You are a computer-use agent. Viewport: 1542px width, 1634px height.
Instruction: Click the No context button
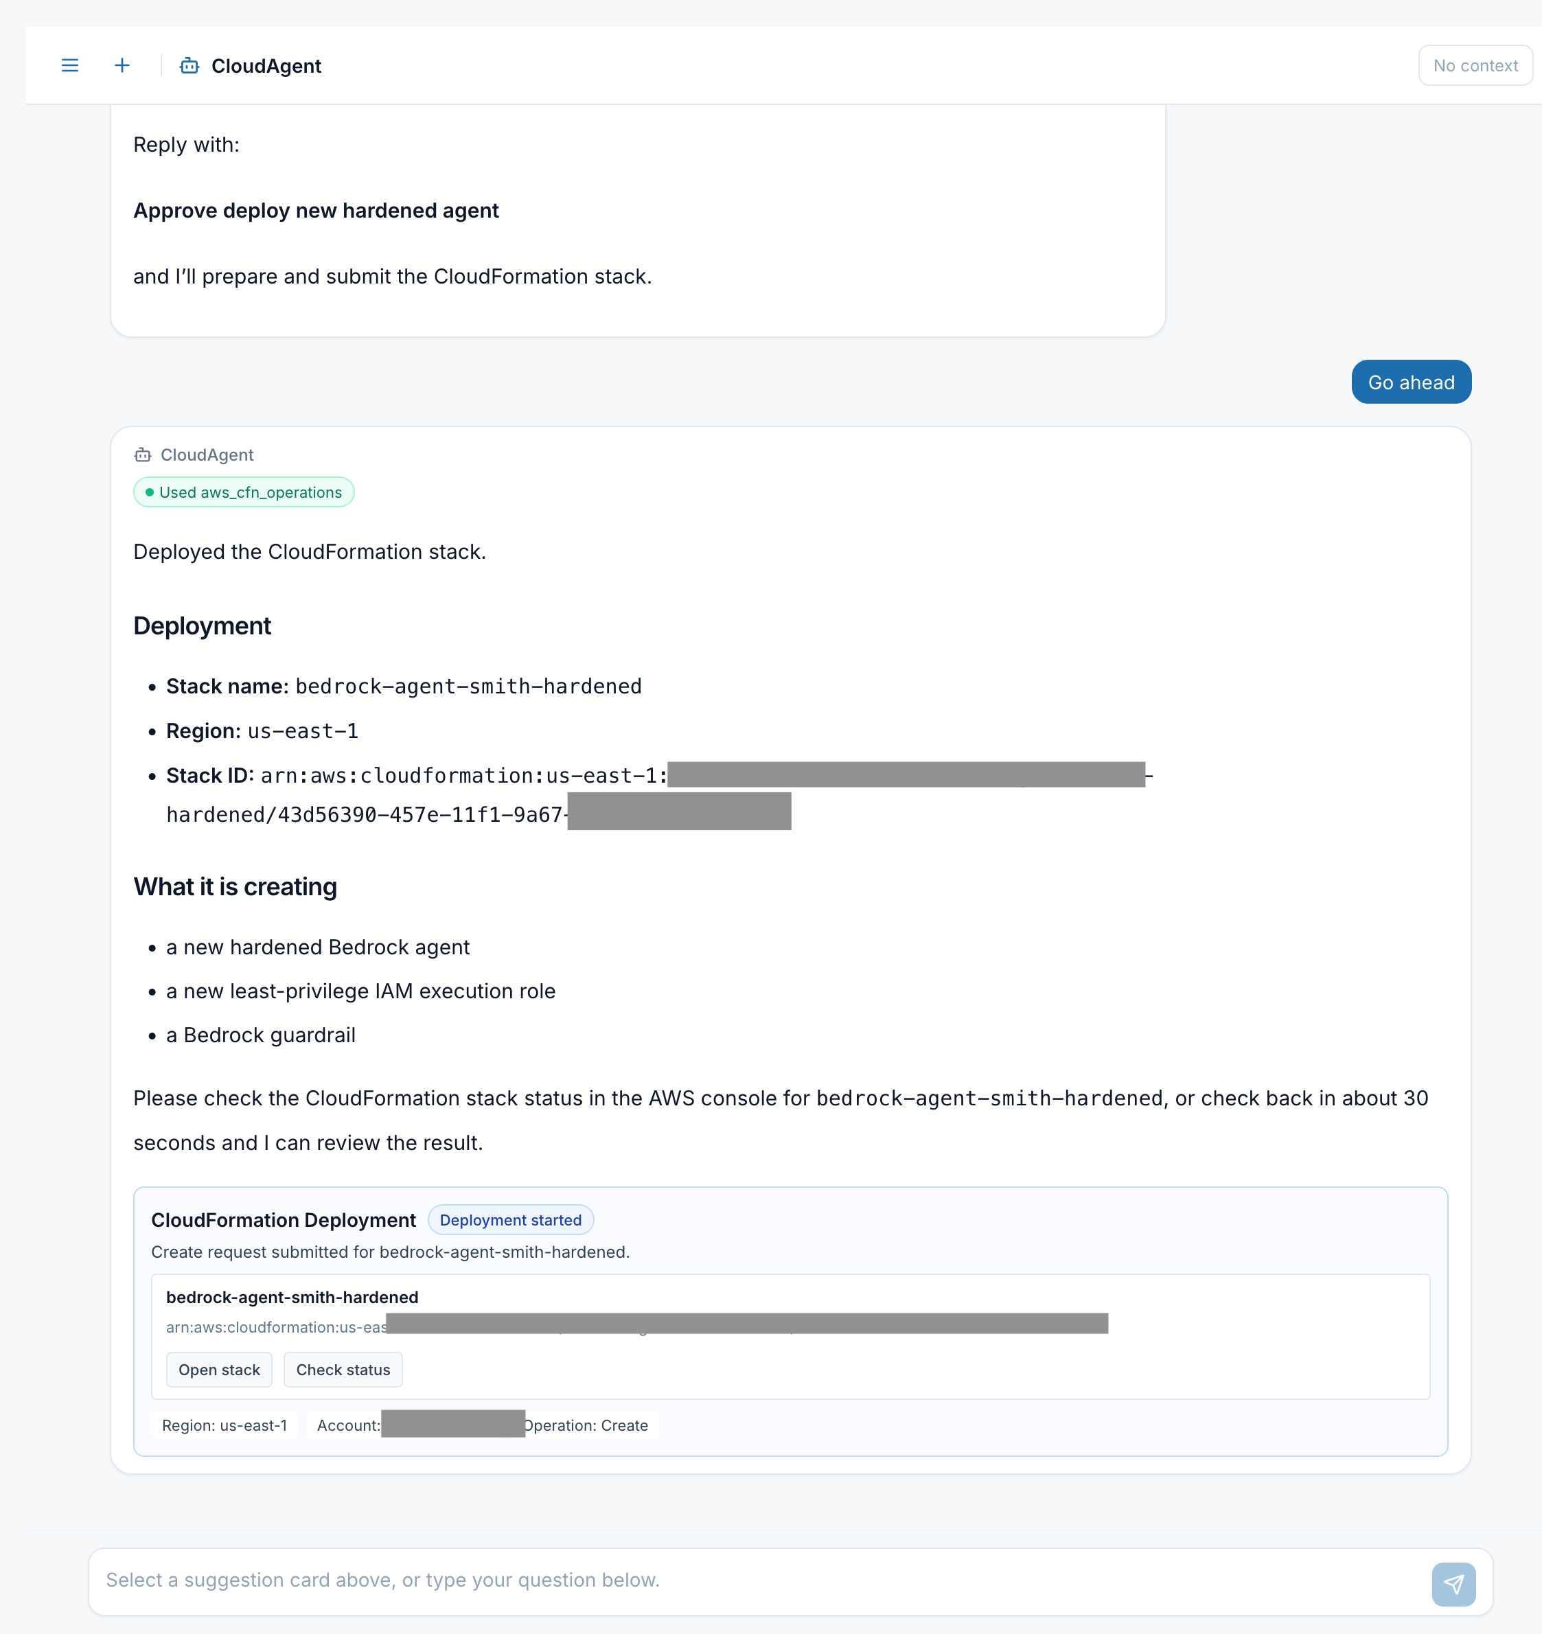(1475, 66)
